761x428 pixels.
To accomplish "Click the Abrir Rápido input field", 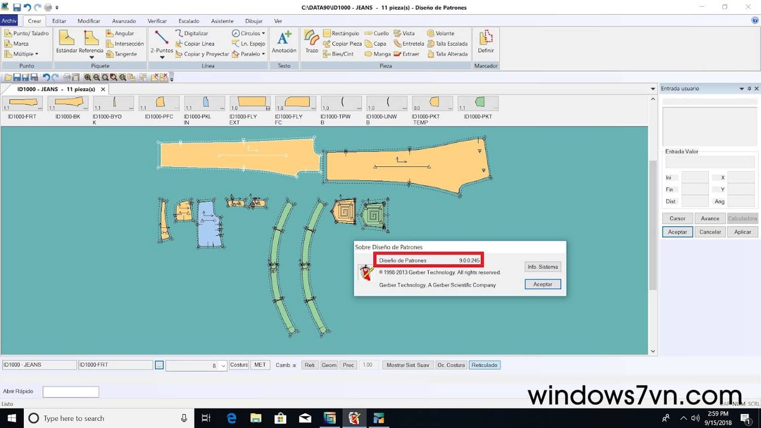I will point(71,391).
